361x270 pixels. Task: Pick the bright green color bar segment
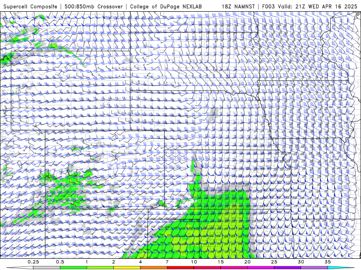(74, 268)
